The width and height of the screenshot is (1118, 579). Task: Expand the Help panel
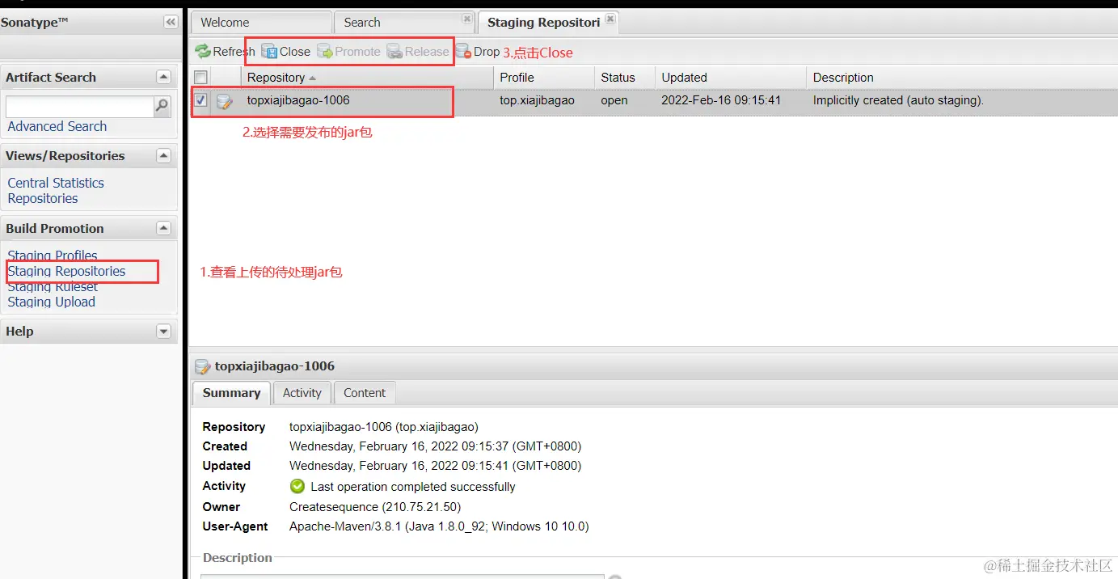pos(164,331)
